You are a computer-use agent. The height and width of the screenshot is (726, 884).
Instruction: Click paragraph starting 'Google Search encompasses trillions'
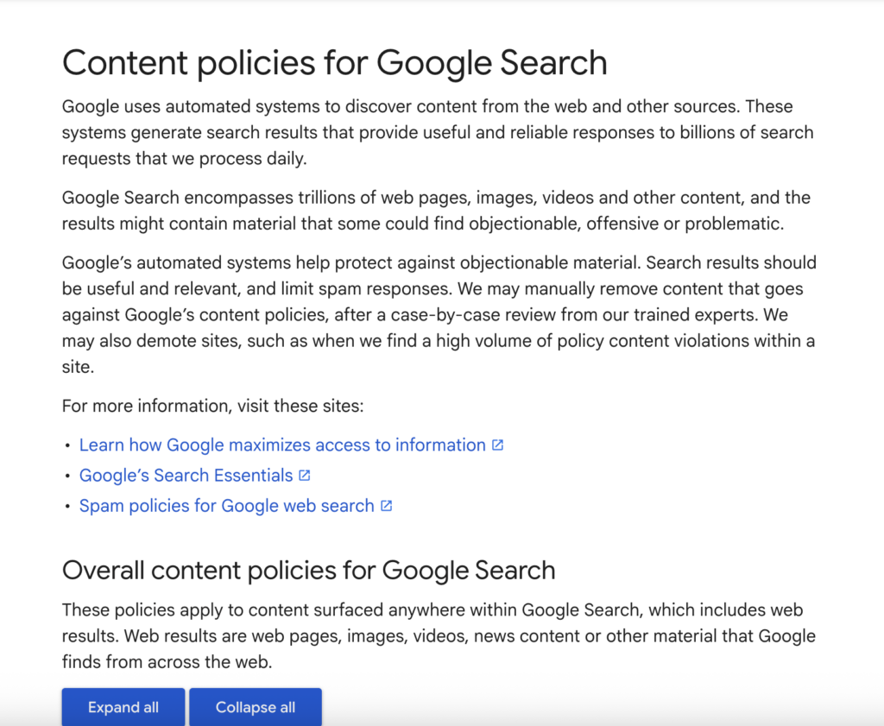pyautogui.click(x=436, y=211)
